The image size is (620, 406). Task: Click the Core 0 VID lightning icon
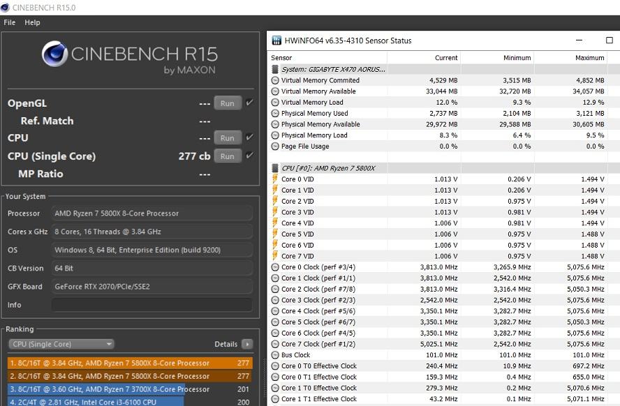pyautogui.click(x=275, y=179)
